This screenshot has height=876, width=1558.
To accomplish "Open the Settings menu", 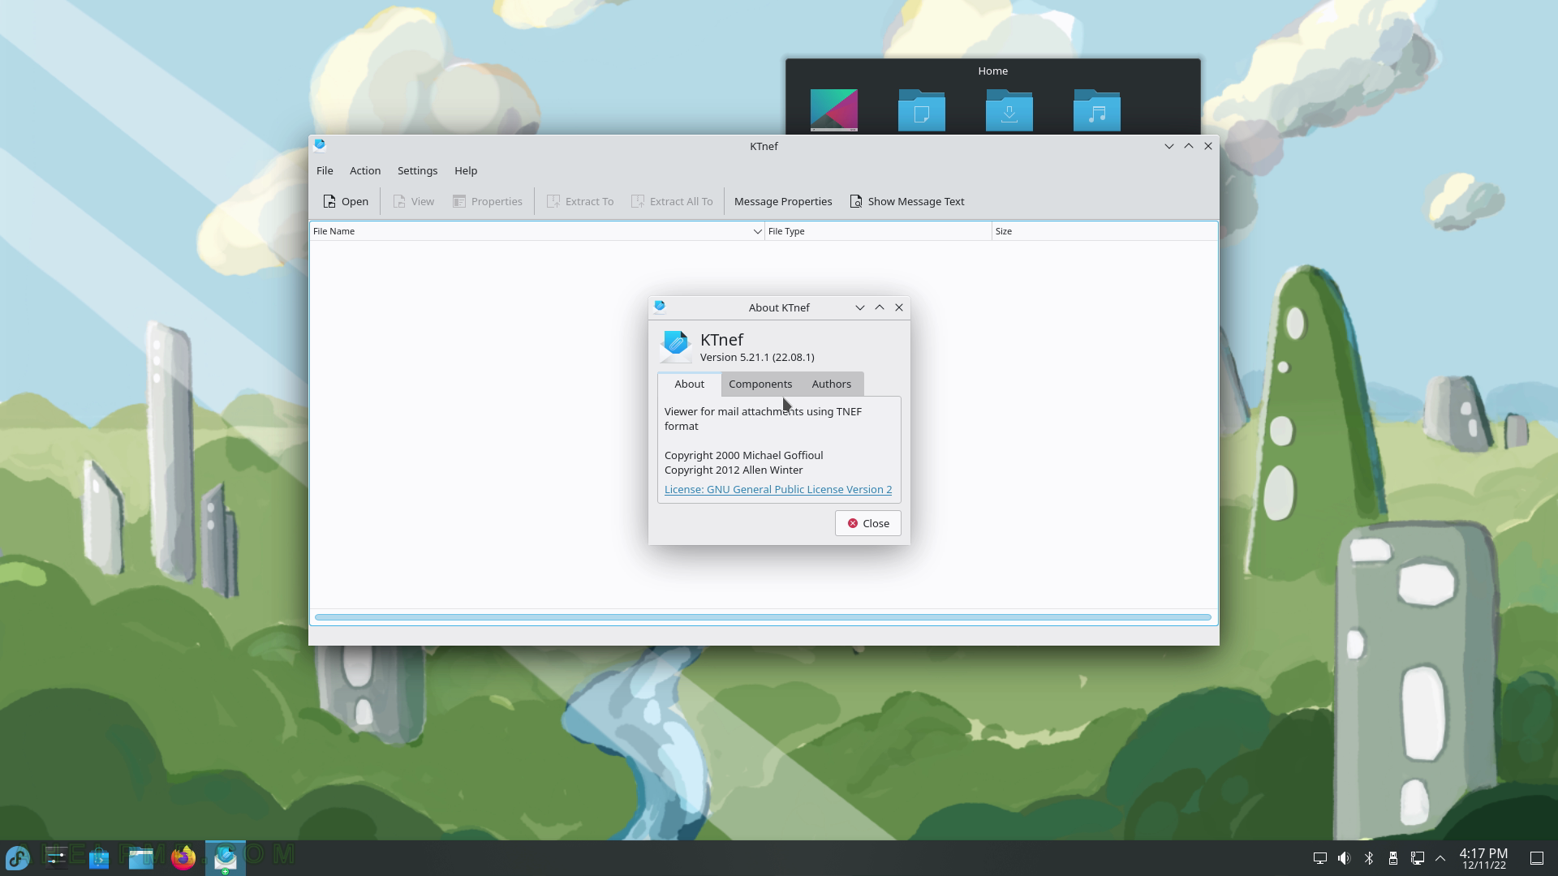I will (417, 170).
